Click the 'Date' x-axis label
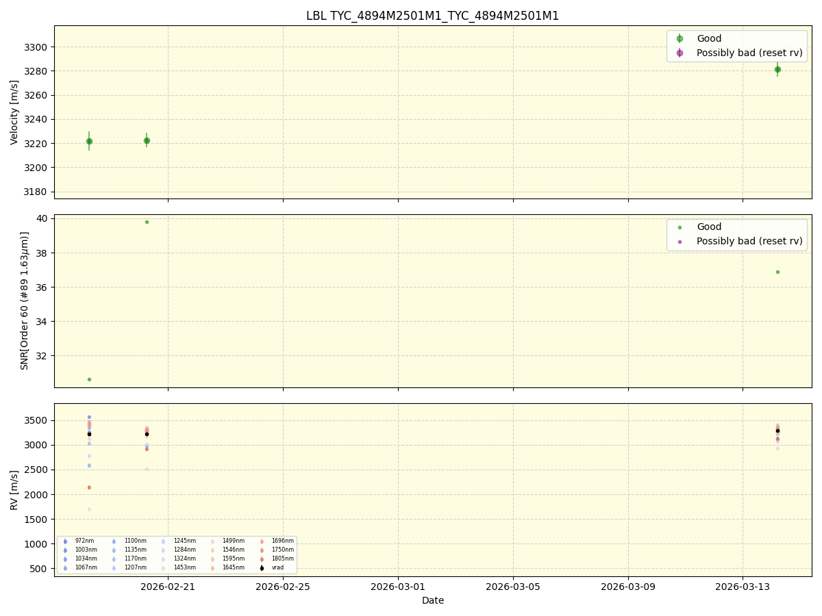Viewport: 822px width, 616px height. pyautogui.click(x=432, y=600)
